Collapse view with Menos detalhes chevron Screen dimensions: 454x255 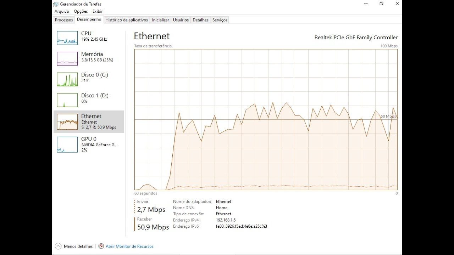tap(58, 246)
